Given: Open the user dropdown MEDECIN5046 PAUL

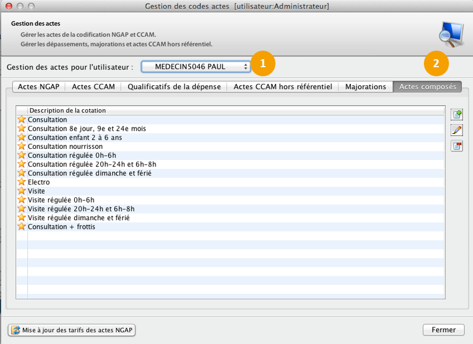Looking at the screenshot, I should coord(195,67).
